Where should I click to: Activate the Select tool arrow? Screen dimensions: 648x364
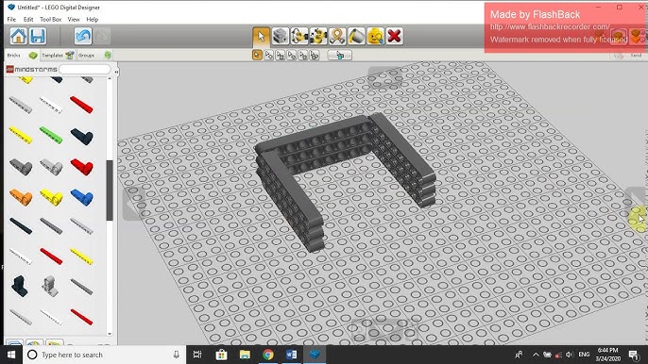coord(261,37)
